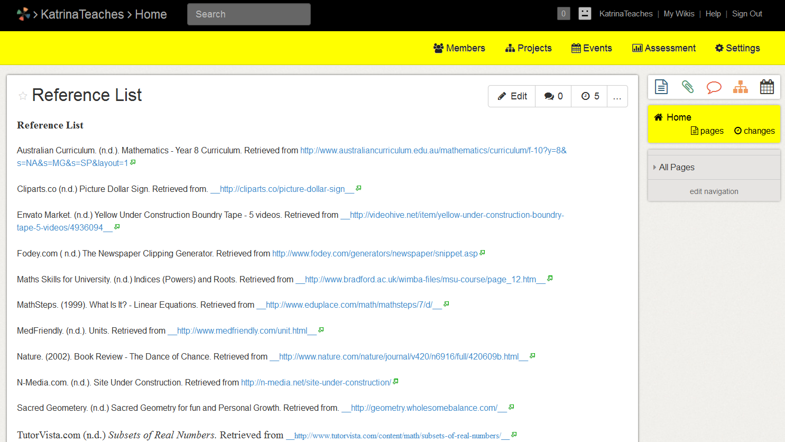785x442 pixels.
Task: View page history with 5 revisions
Action: click(x=589, y=96)
